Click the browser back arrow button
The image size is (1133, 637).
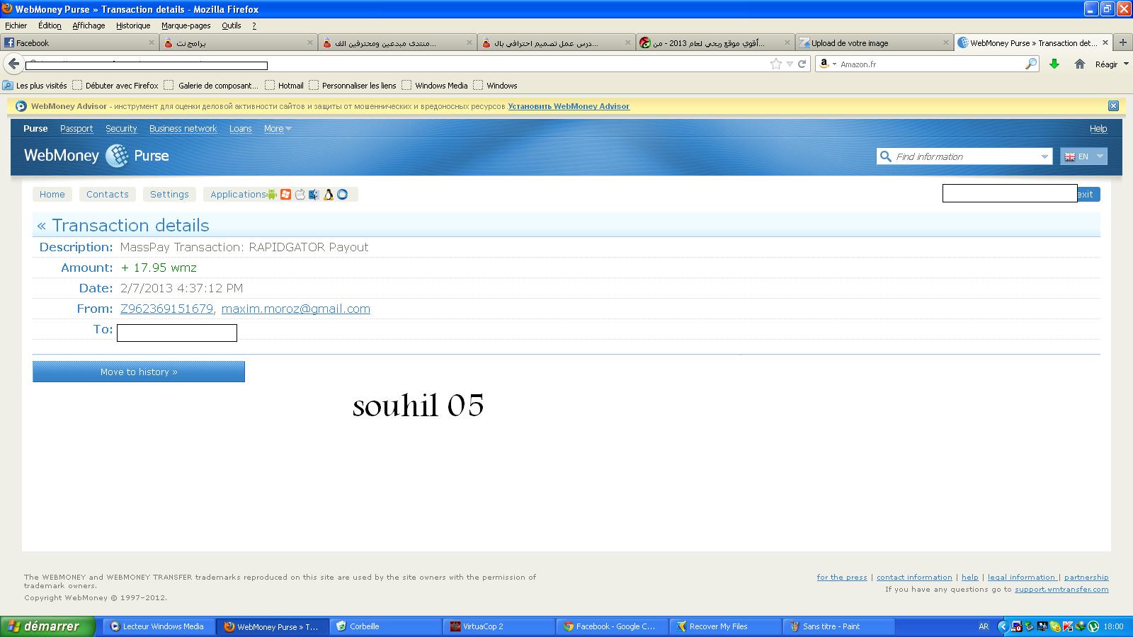13,64
